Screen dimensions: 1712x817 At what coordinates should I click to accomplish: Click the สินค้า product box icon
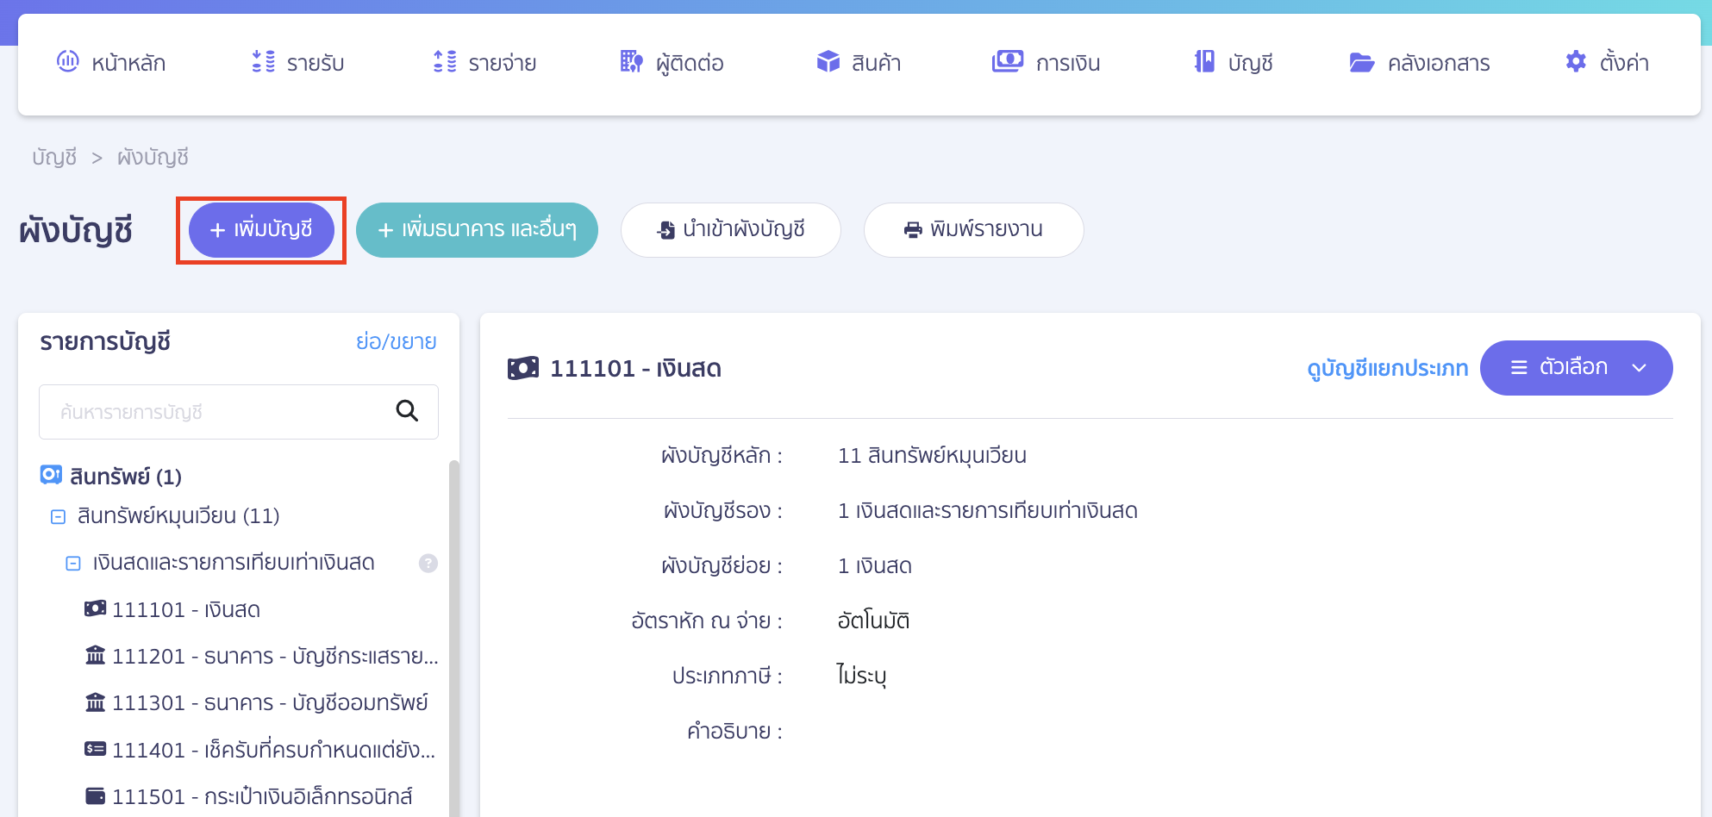[x=828, y=61]
